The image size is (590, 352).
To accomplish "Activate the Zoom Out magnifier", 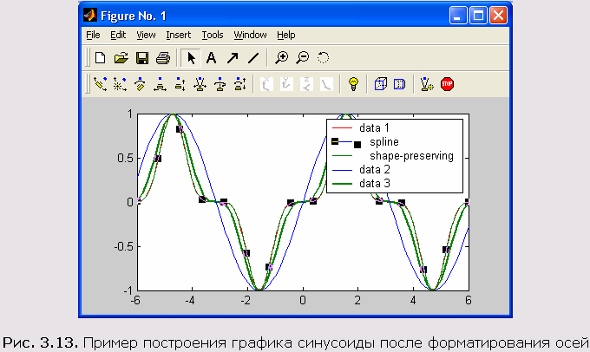I will coord(302,58).
